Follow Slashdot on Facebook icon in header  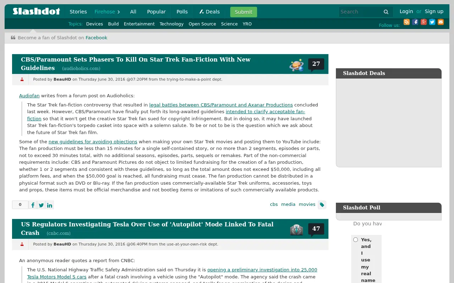[415, 22]
